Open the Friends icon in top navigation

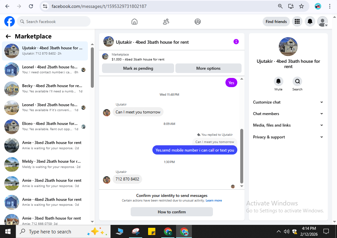tap(166, 21)
